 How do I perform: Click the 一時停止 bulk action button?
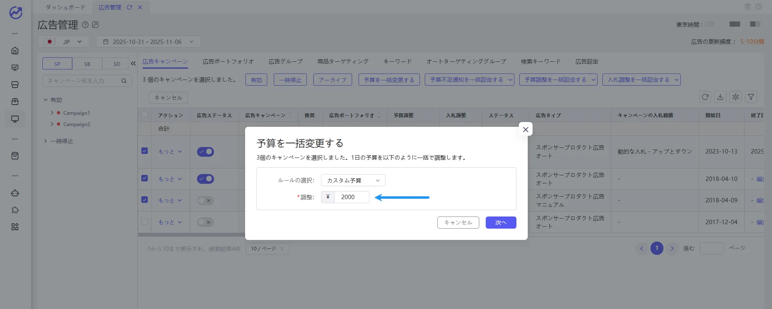coord(290,80)
